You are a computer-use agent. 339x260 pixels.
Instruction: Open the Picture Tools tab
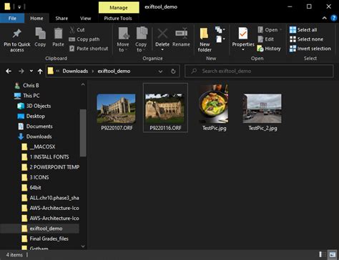tap(118, 19)
